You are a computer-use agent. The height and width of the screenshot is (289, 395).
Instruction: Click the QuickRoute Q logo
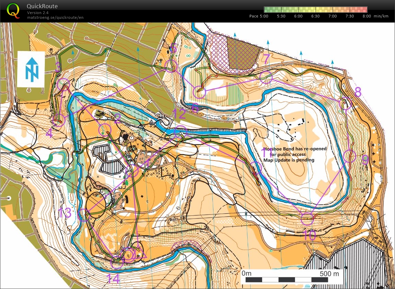click(x=13, y=10)
